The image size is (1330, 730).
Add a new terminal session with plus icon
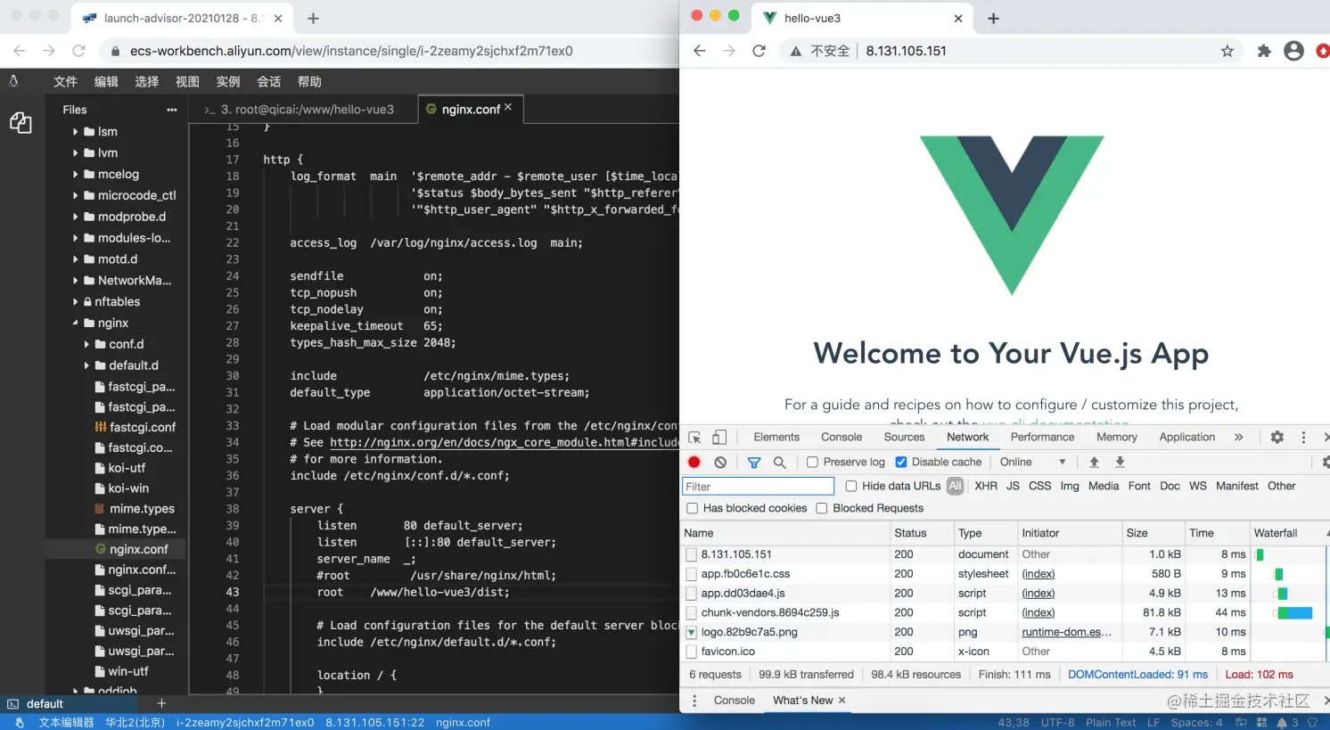click(x=161, y=703)
